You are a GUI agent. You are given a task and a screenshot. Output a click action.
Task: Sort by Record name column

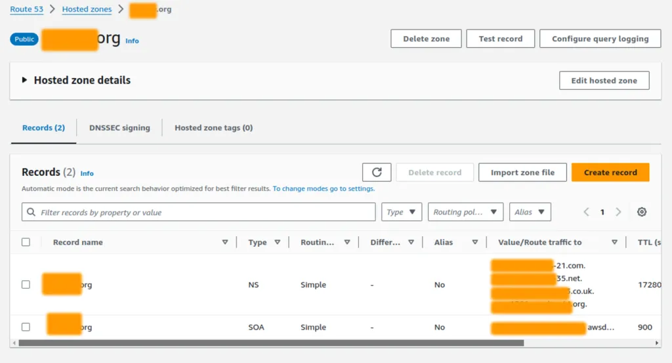(225, 242)
